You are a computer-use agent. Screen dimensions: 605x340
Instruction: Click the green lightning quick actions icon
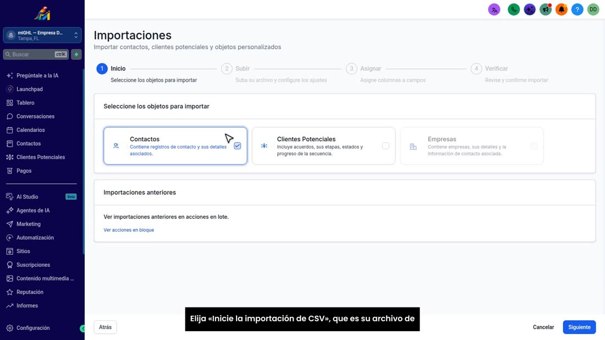pyautogui.click(x=76, y=54)
